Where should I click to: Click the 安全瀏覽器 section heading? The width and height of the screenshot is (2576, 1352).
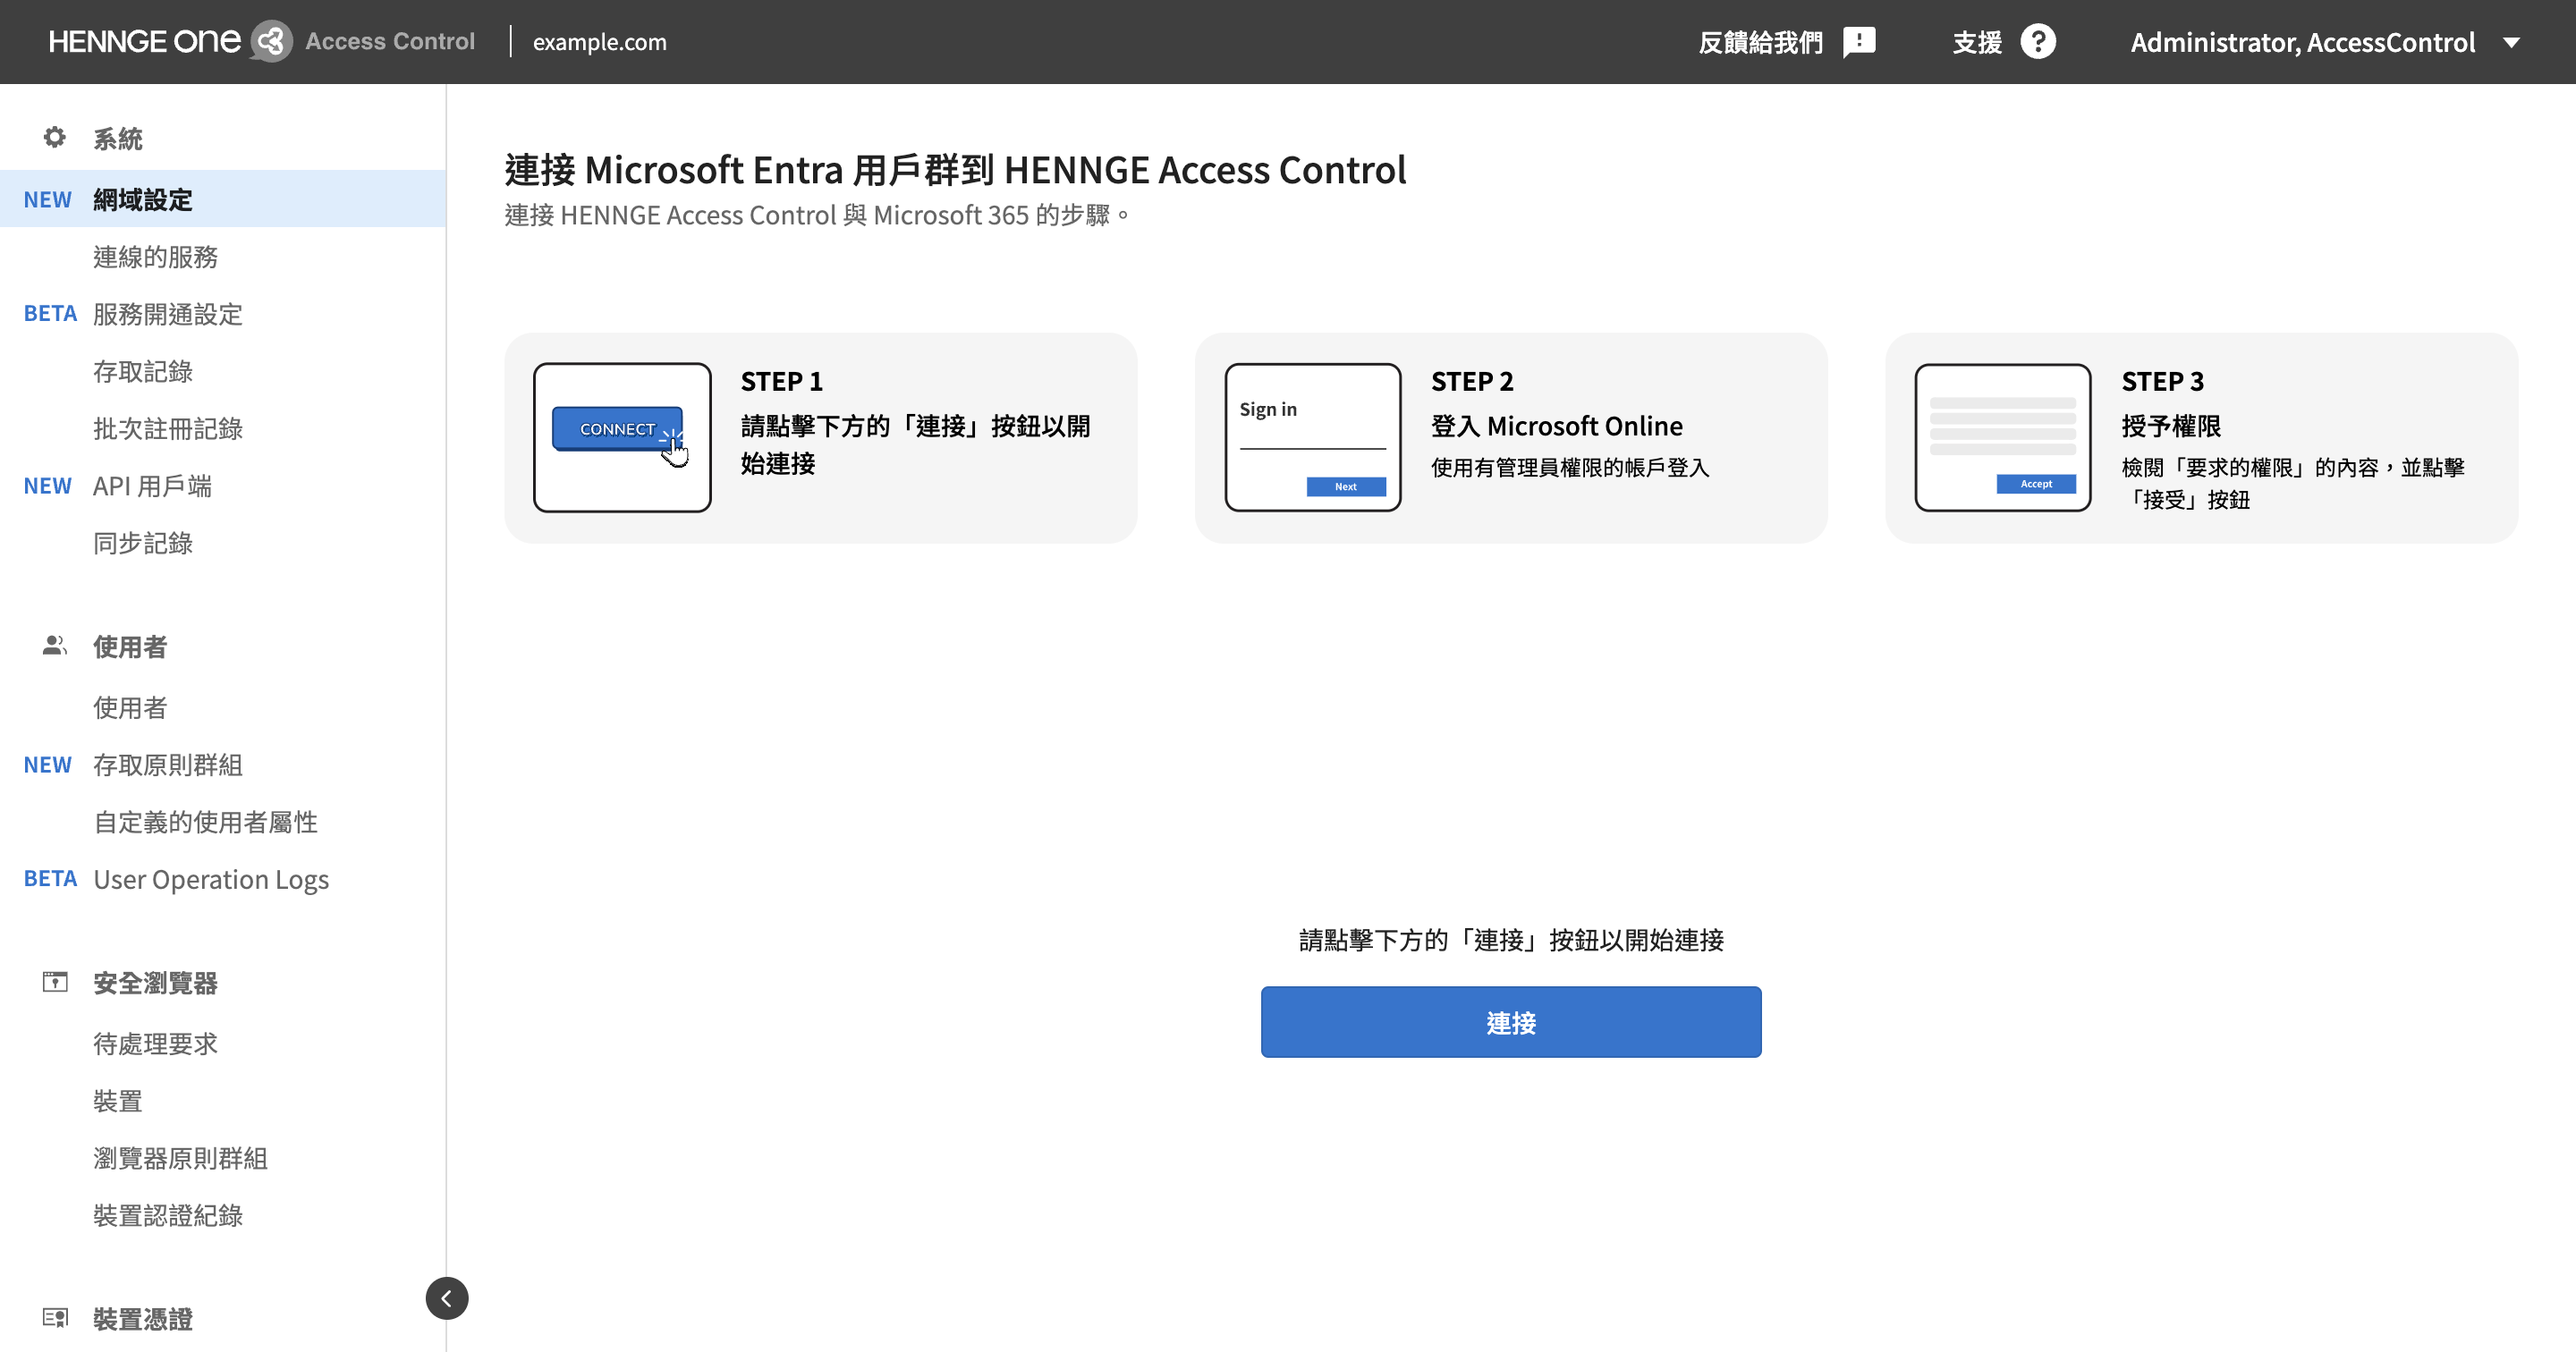(x=155, y=983)
